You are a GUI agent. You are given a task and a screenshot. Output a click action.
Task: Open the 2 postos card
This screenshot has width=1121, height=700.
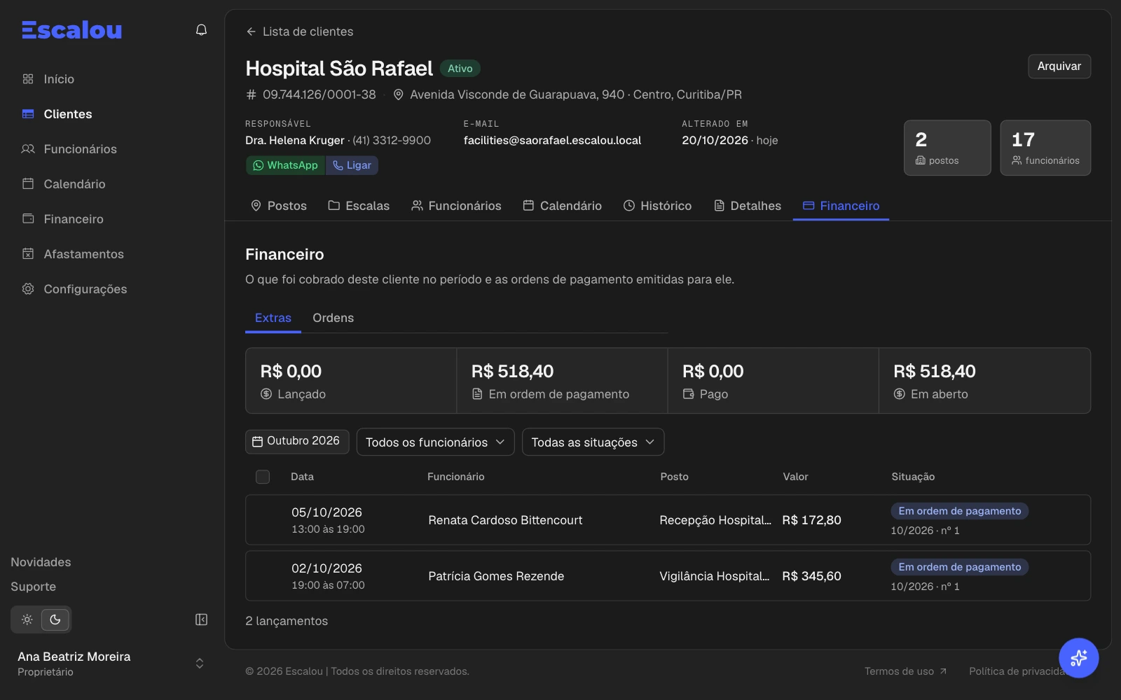click(947, 148)
